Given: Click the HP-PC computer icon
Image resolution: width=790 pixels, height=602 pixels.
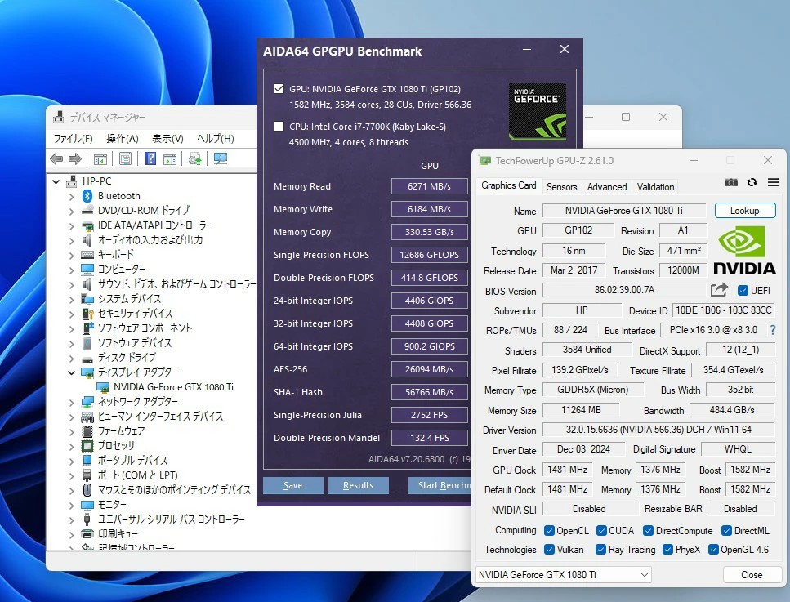Looking at the screenshot, I should pos(72,181).
